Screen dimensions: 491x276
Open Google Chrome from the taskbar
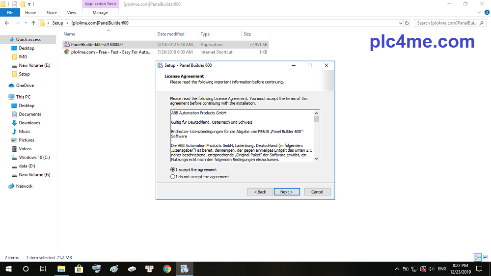[x=167, y=269]
